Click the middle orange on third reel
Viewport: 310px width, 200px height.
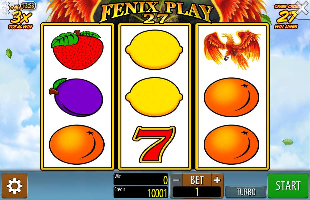click(x=231, y=97)
